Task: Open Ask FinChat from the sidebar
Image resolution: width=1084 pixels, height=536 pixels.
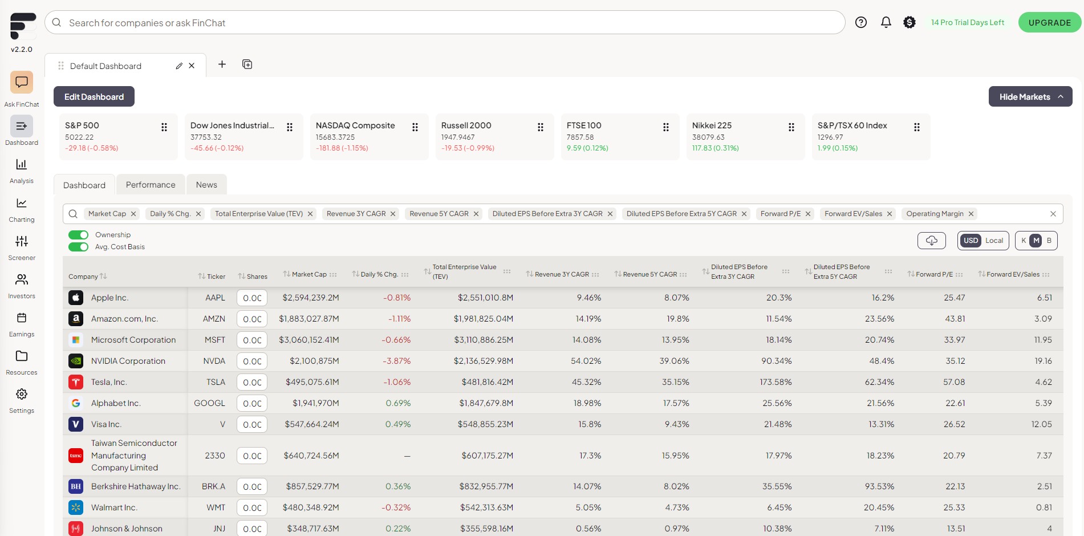Action: point(22,89)
